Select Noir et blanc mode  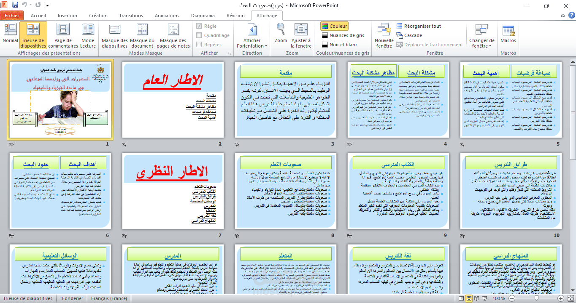(340, 45)
